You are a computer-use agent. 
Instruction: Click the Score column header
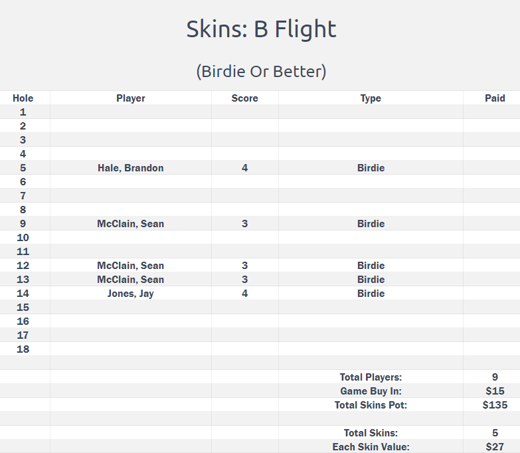point(245,98)
